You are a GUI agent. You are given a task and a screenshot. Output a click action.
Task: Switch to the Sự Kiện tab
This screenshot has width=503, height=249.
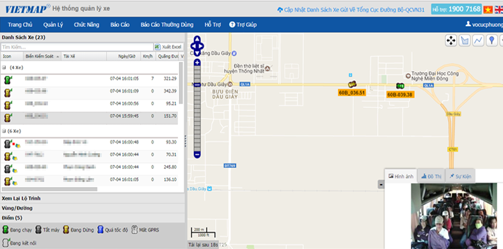tap(460, 176)
